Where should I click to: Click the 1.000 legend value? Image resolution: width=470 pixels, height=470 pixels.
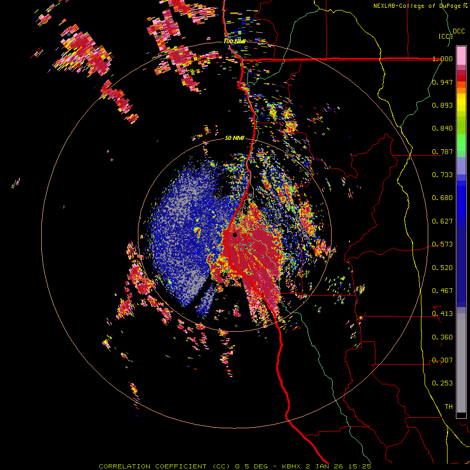coord(442,58)
